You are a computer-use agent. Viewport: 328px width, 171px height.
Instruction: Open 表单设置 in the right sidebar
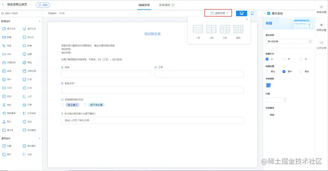(321, 9)
